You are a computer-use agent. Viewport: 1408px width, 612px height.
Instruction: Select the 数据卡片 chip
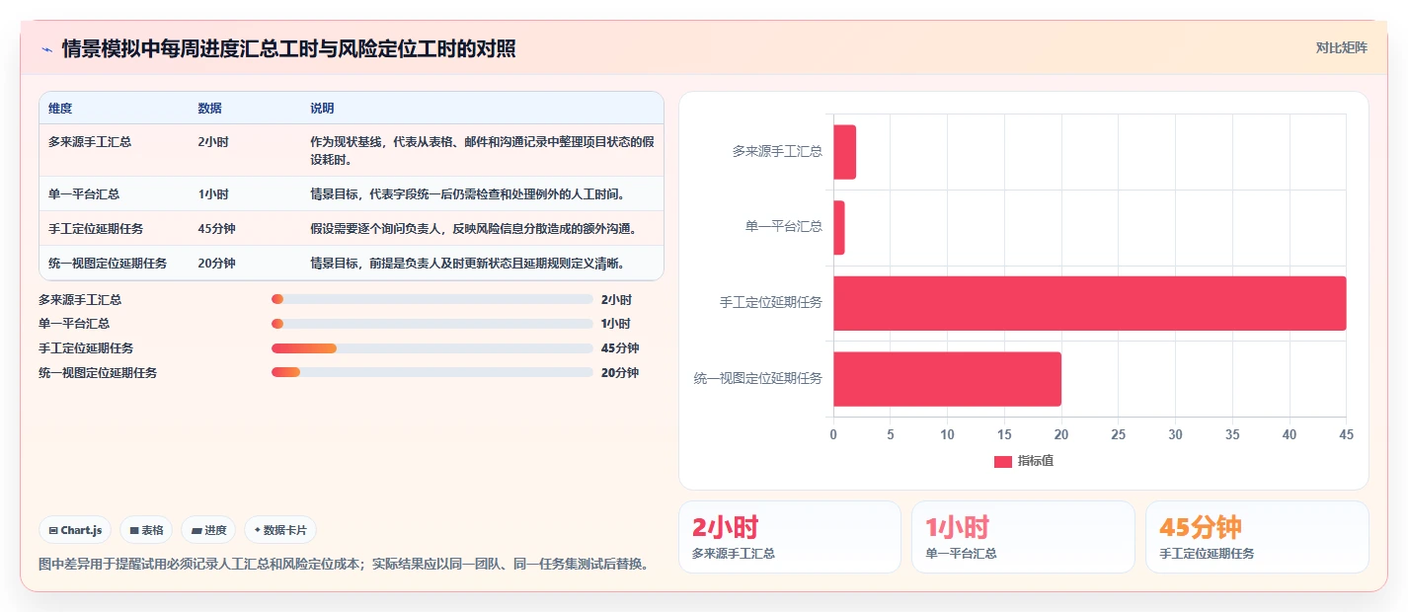pos(280,530)
